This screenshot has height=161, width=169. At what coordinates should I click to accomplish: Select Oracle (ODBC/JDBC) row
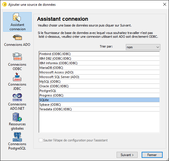[x=99, y=86]
